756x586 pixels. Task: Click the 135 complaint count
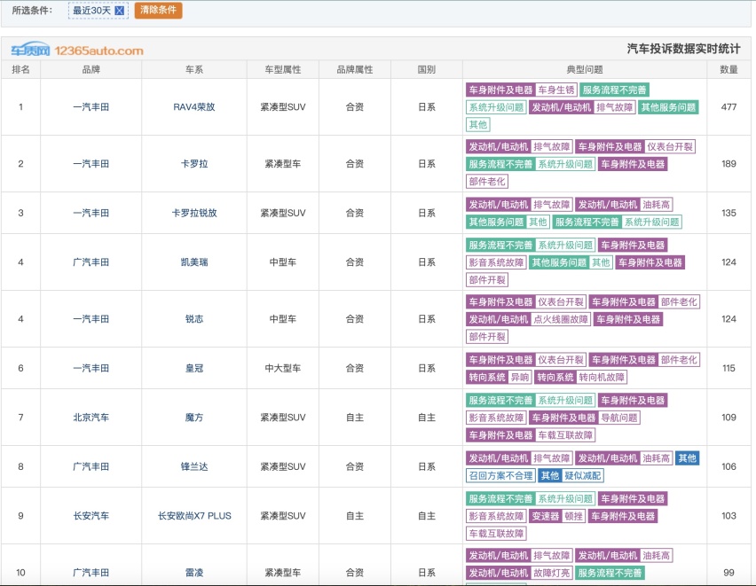pos(729,213)
